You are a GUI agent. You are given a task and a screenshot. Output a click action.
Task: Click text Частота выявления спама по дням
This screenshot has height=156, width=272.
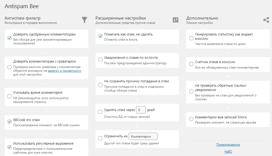click(x=220, y=44)
